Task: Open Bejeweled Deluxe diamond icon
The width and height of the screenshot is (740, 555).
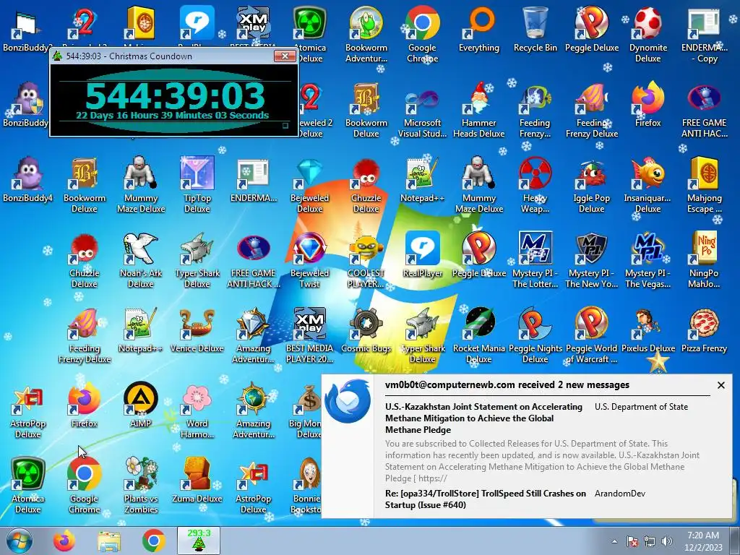Action: (x=309, y=185)
